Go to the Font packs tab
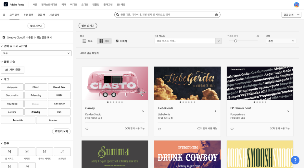This screenshot has width=304, height=168. 41,15
